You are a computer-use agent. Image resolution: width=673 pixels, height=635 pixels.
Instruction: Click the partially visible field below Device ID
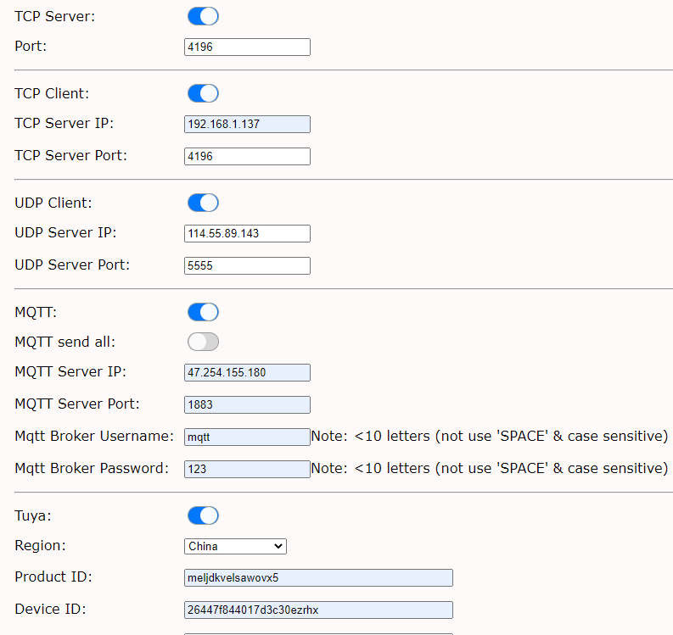pyautogui.click(x=318, y=632)
